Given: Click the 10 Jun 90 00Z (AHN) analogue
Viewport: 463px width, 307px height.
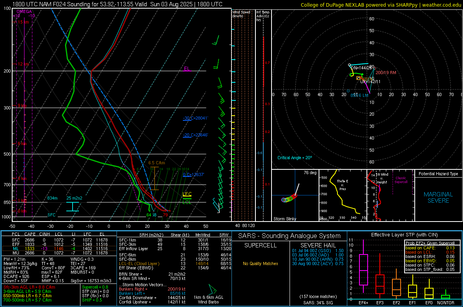Looking at the screenshot, I should [x=318, y=259].
